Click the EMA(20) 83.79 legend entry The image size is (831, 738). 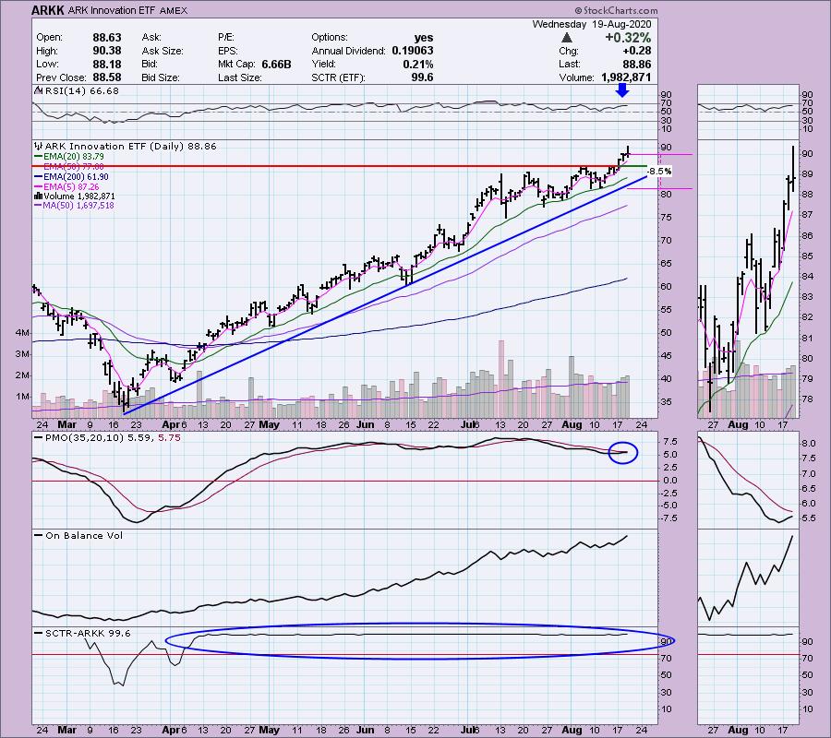coord(74,157)
